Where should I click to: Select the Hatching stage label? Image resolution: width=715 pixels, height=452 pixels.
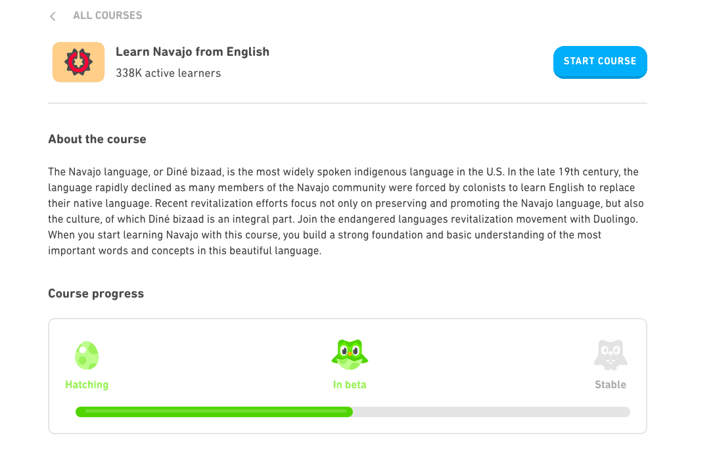click(87, 384)
